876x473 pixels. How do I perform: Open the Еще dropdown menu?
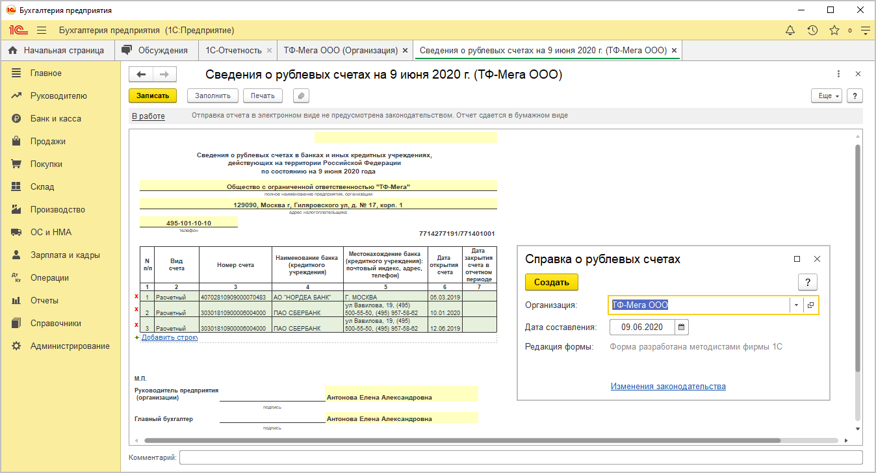click(x=827, y=96)
